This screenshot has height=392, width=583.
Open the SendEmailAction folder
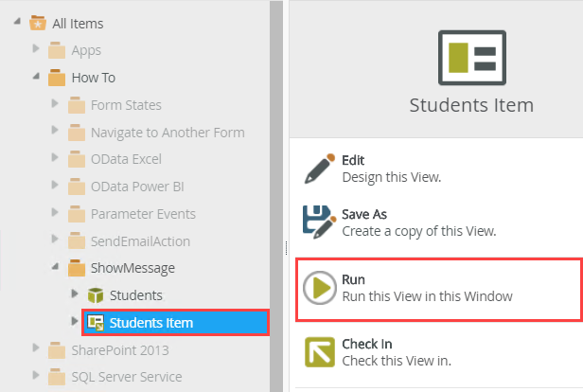tap(140, 241)
